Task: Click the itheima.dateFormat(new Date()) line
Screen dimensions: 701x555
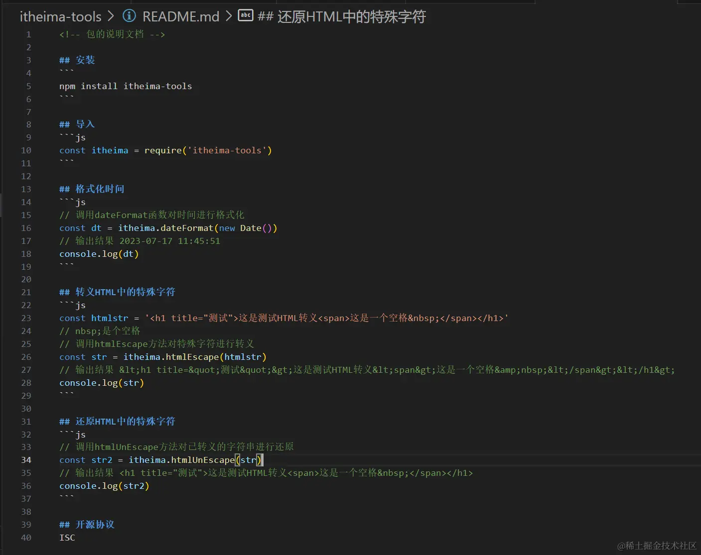Action: coord(168,228)
